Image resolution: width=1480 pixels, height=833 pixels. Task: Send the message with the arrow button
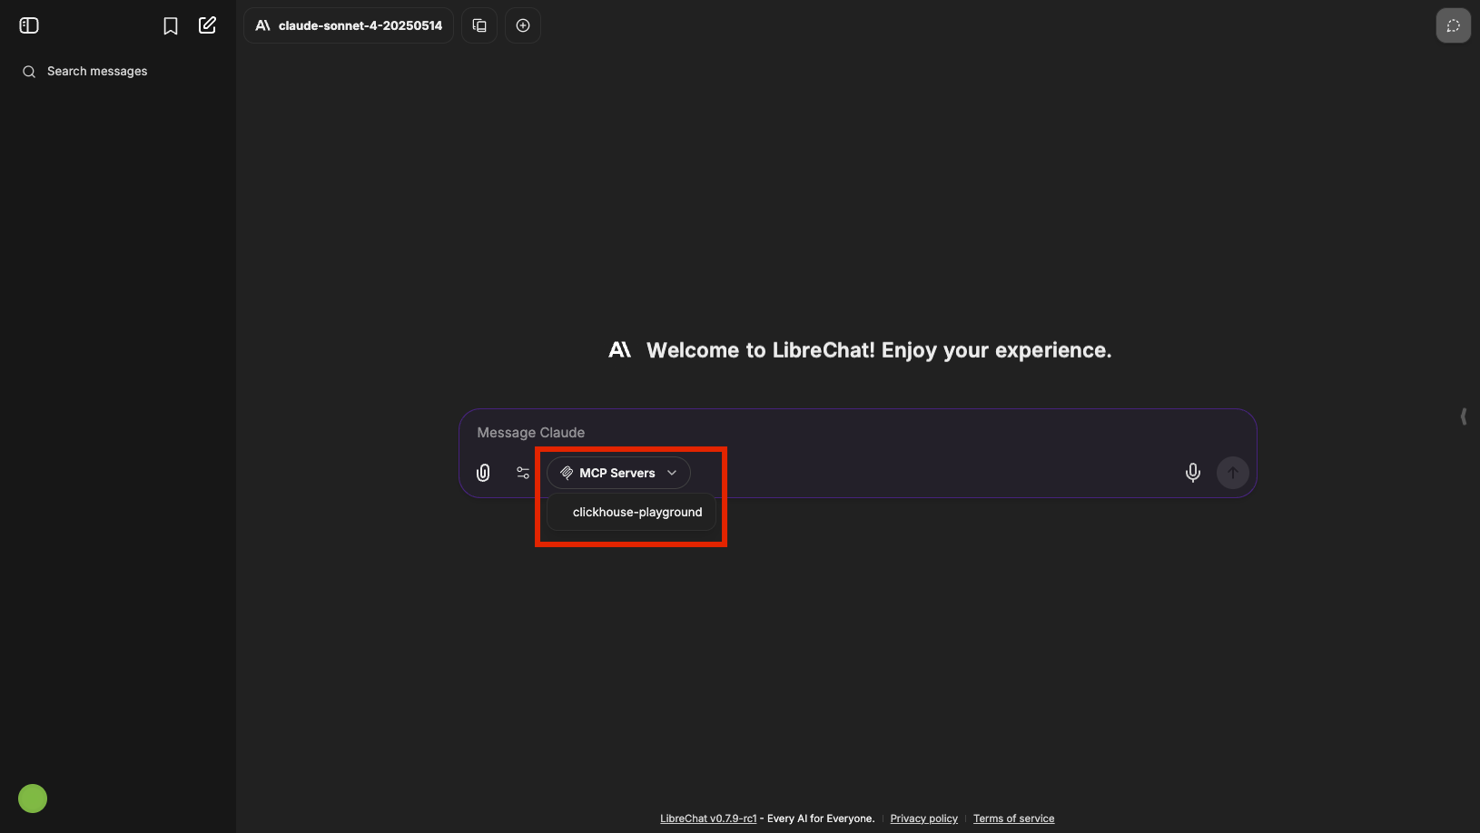1232,472
